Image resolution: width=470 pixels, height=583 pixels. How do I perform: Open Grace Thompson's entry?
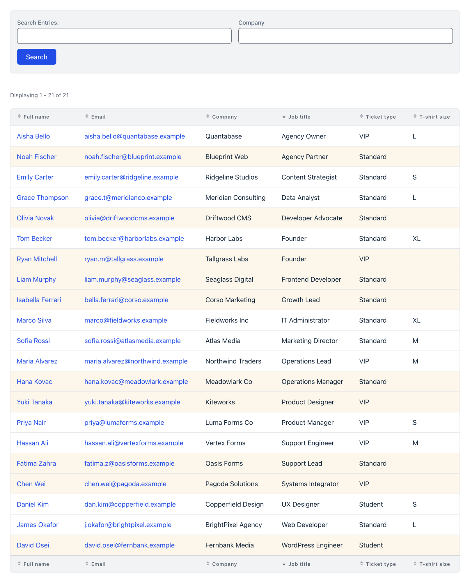point(43,198)
